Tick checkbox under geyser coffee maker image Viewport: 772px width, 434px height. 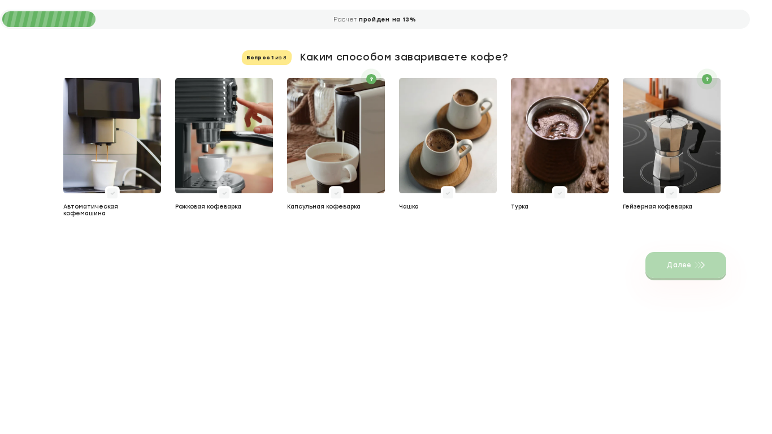click(672, 193)
